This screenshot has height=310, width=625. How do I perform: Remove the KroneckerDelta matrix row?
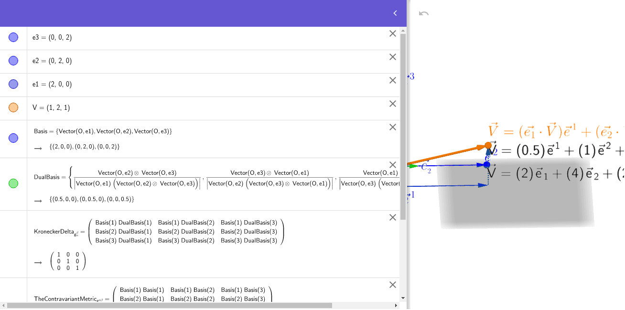pyautogui.click(x=393, y=217)
